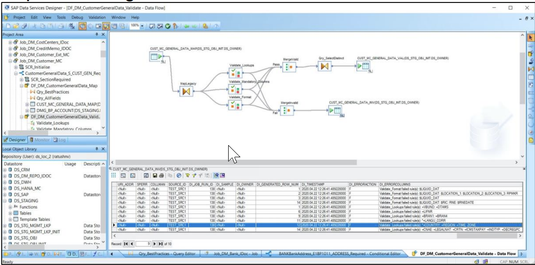Switch to the Monitor tab
This screenshot has height=265, width=535.
(40, 140)
